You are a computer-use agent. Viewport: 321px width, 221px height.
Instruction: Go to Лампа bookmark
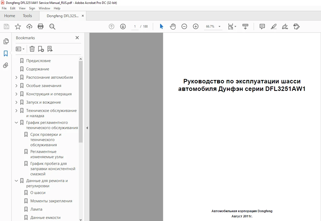36,209
